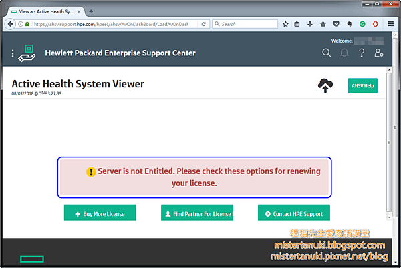This screenshot has width=401, height=268.
Task: Minimize the browser window
Action: [x=368, y=4]
